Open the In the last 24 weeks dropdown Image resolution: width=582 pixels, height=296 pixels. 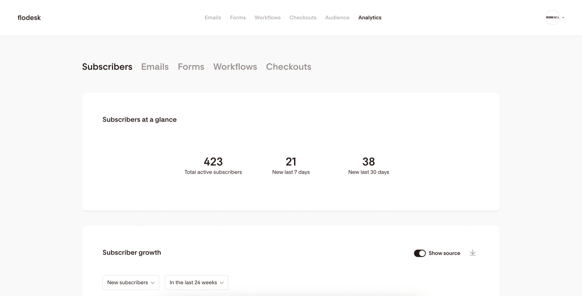click(196, 283)
